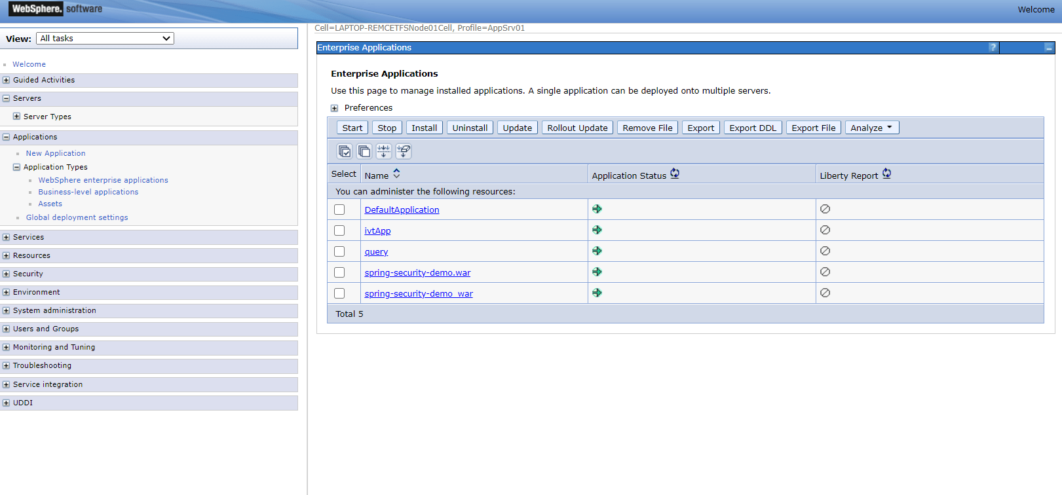Screen dimensions: 1062x495
Task: Sort the table by the Name column arrows
Action: pos(396,174)
